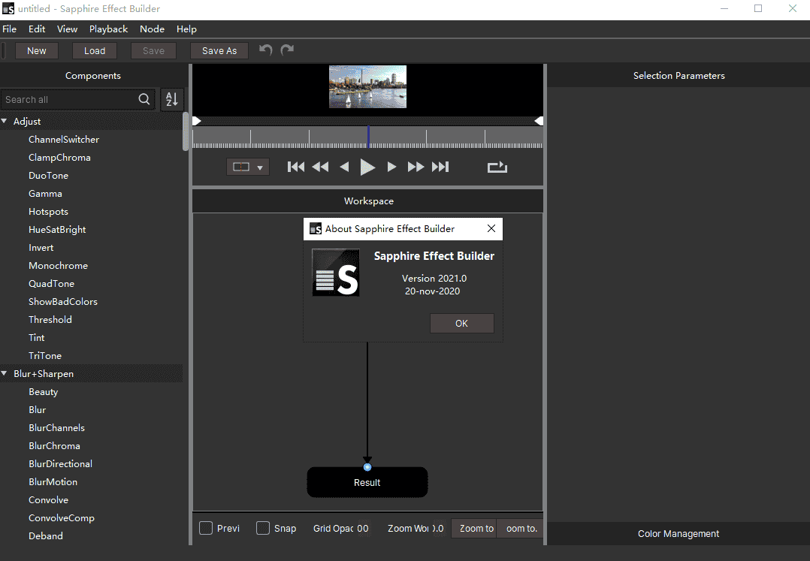Select DuoTone component
810x561 pixels.
[49, 176]
